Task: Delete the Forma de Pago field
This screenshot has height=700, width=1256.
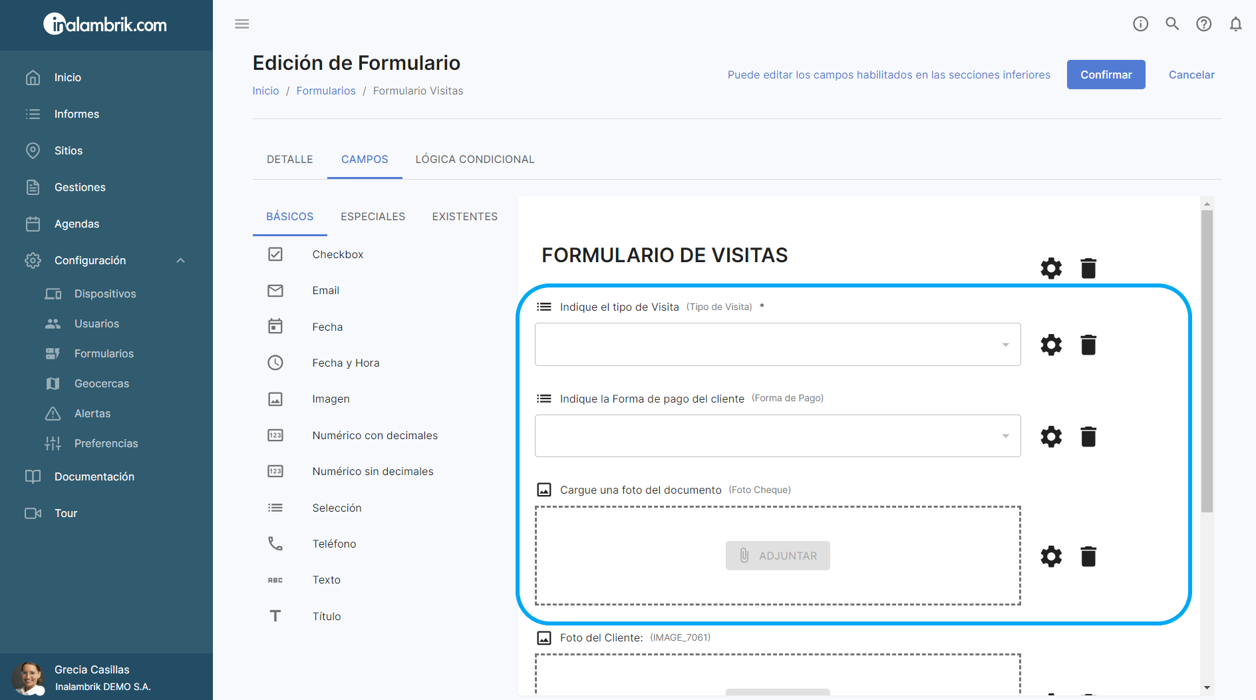Action: click(1088, 437)
